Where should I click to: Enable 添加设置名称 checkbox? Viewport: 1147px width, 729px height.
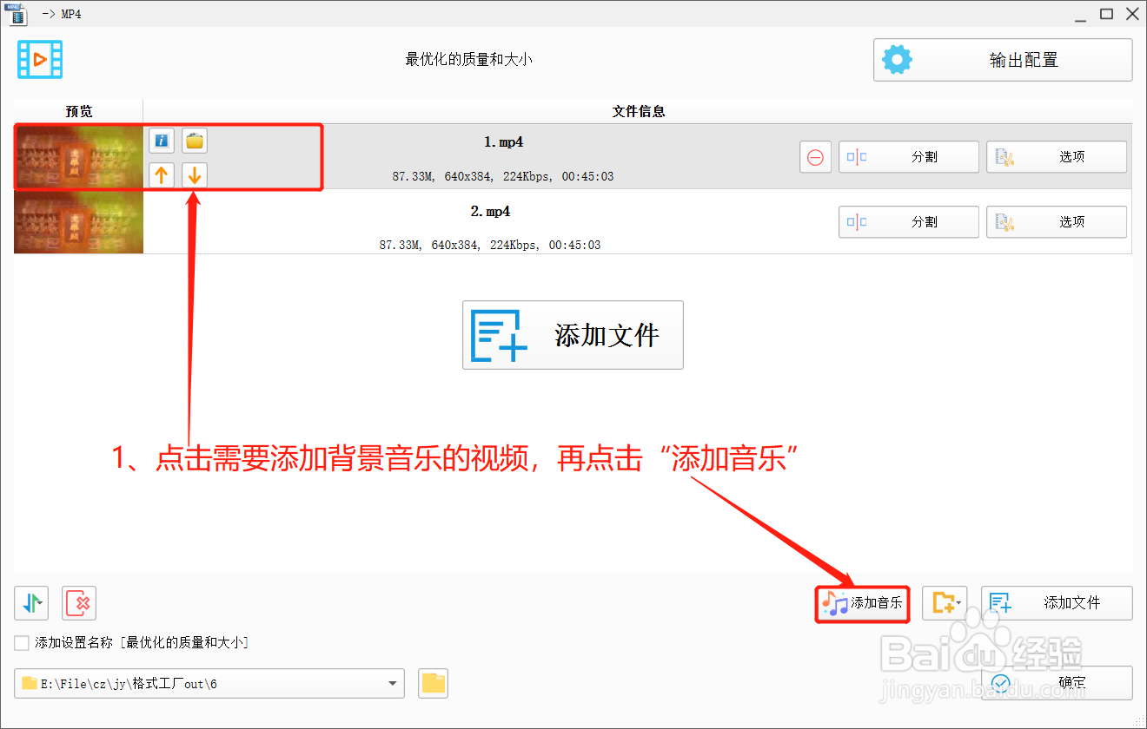coord(22,643)
